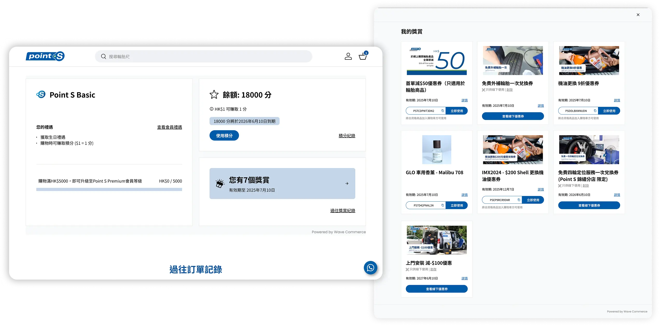
Task: Click the membership upgrade progress bar
Action: click(x=109, y=189)
